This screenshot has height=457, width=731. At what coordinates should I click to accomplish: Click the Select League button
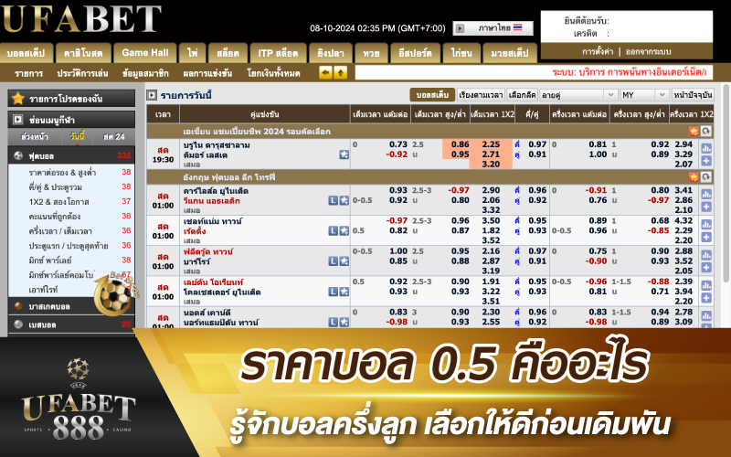[x=522, y=94]
